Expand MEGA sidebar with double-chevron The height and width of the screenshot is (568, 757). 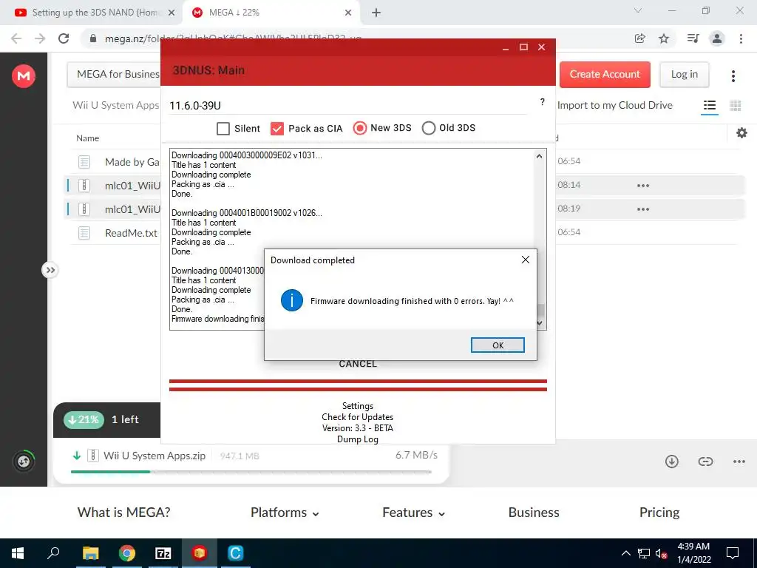(50, 270)
